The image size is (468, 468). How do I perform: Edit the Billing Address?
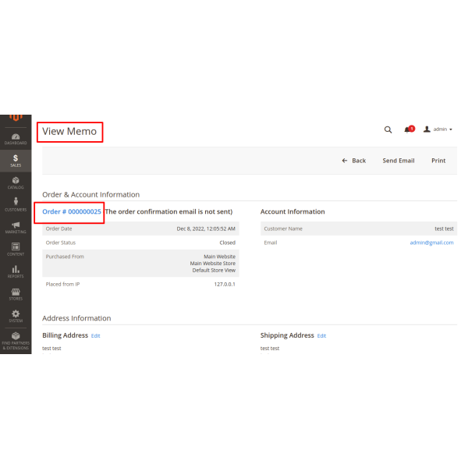point(95,335)
